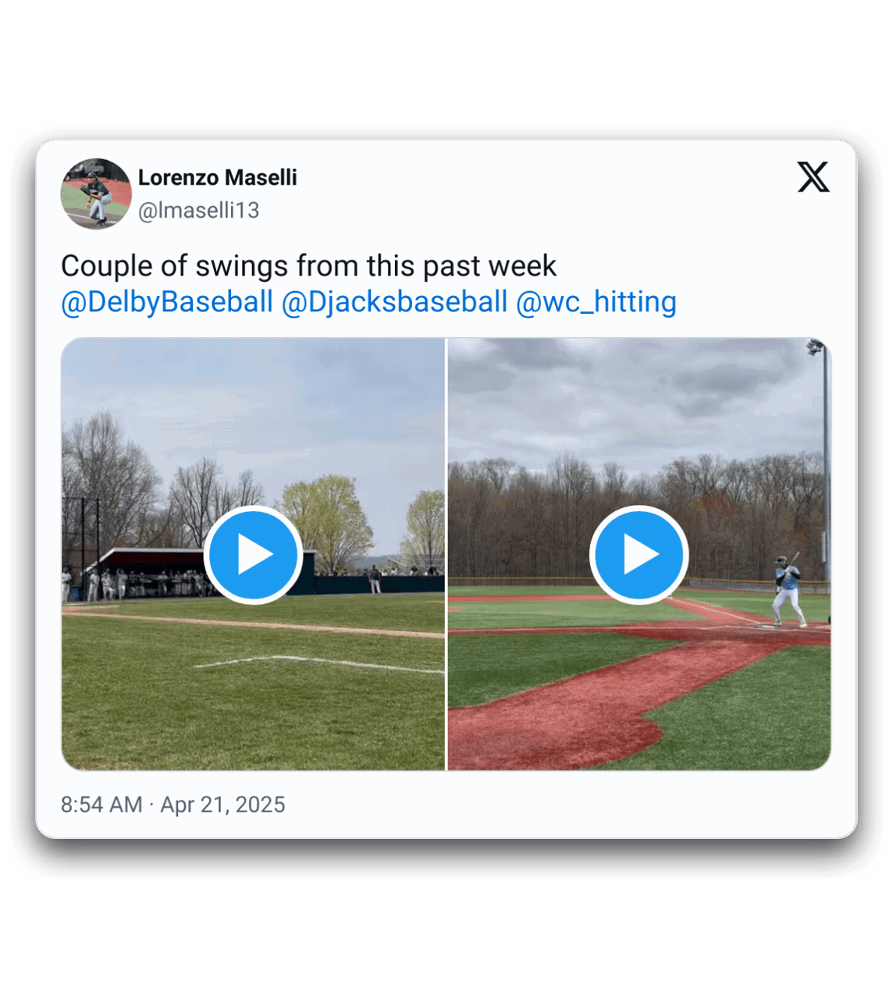893x1006 pixels.
Task: Select the Apr 21, 2025 date
Action: click(223, 805)
